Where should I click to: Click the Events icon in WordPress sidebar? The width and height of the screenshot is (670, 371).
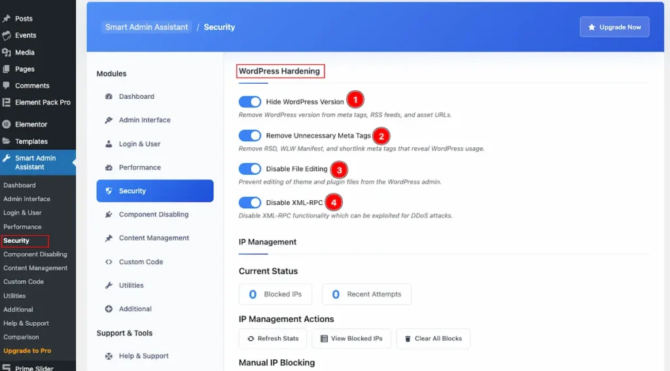pos(6,35)
